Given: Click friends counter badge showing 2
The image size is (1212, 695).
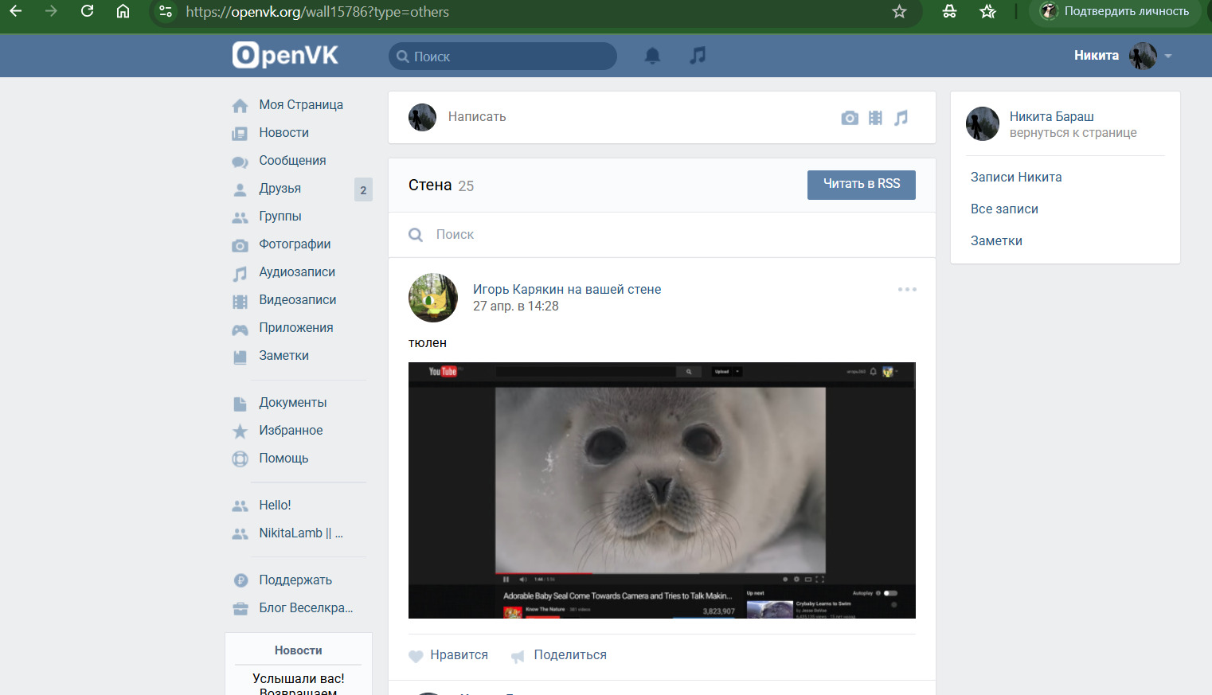Looking at the screenshot, I should [363, 189].
